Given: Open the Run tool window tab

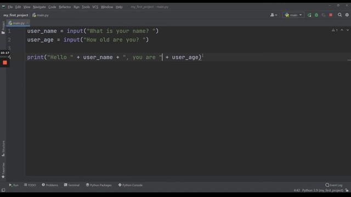Looking at the screenshot, I should 14,185.
